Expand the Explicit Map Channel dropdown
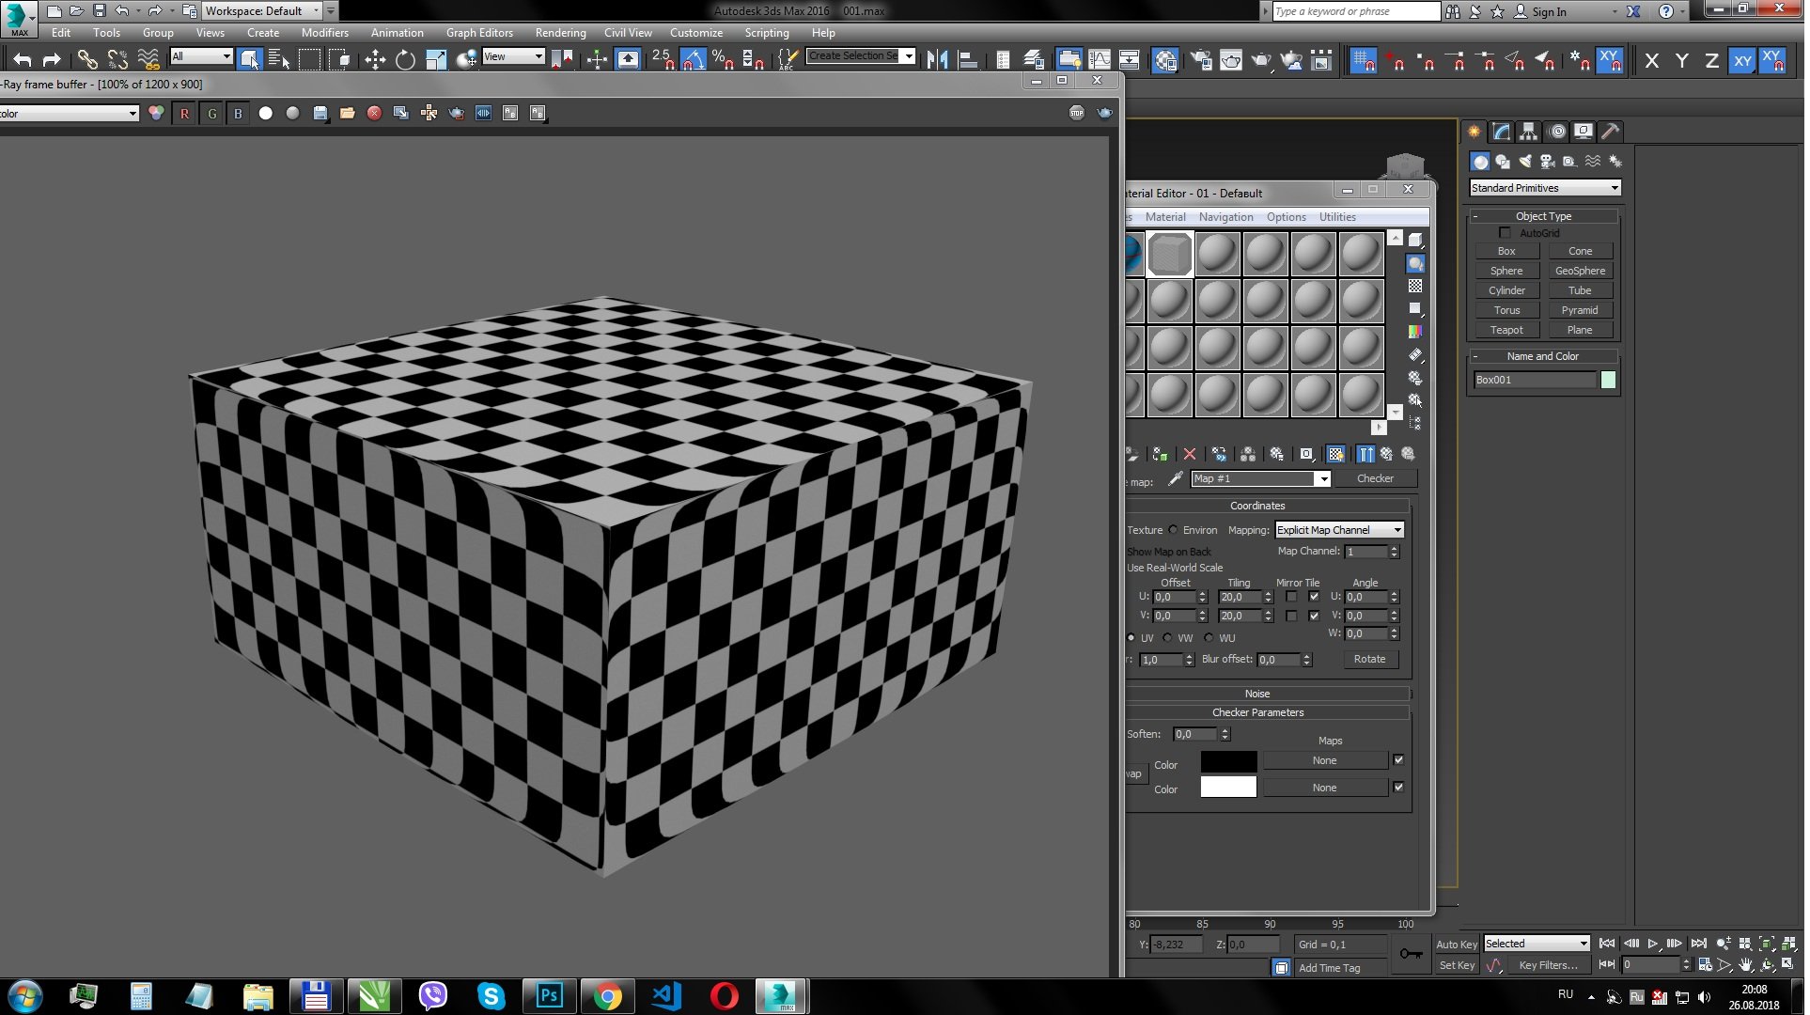 pyautogui.click(x=1397, y=530)
